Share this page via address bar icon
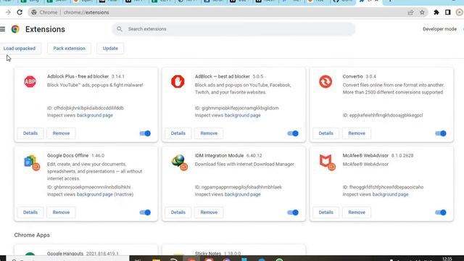The width and height of the screenshot is (464, 261). 410,12
